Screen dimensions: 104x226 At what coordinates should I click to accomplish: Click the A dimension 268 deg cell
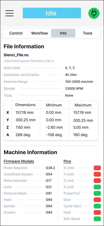click(x=23, y=135)
